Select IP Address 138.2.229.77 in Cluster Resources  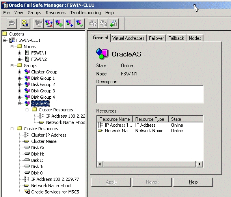point(55,179)
